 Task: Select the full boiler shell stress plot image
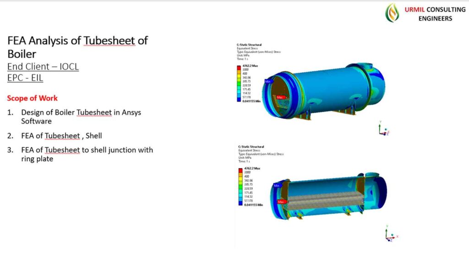point(323,91)
